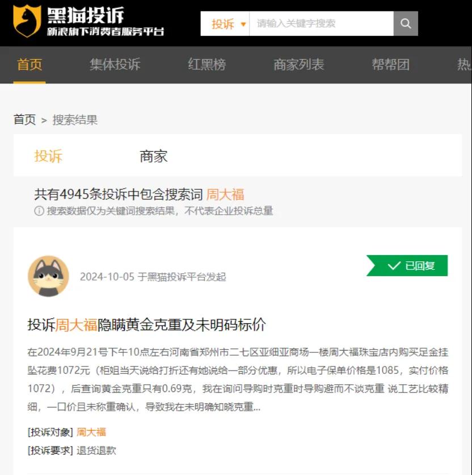Open the 投诉 search type dropdown

click(225, 24)
